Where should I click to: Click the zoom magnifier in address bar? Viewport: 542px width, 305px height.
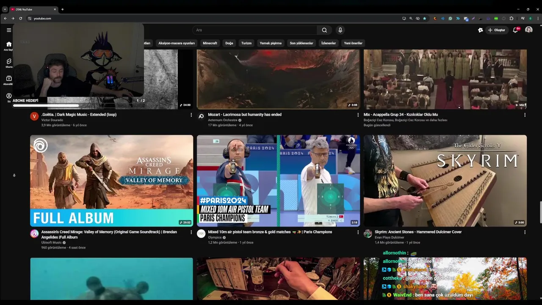click(411, 18)
